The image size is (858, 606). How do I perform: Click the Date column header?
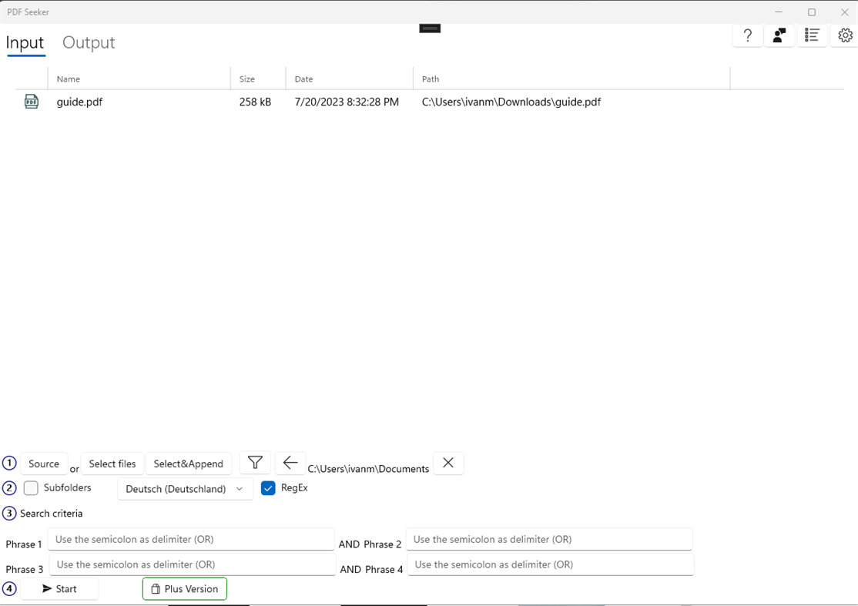[x=303, y=79]
